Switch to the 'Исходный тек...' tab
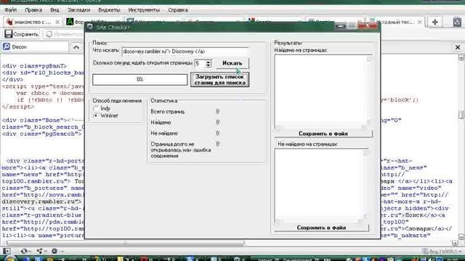Image resolution: width=465 pixels, height=261 pixels. coord(396,22)
